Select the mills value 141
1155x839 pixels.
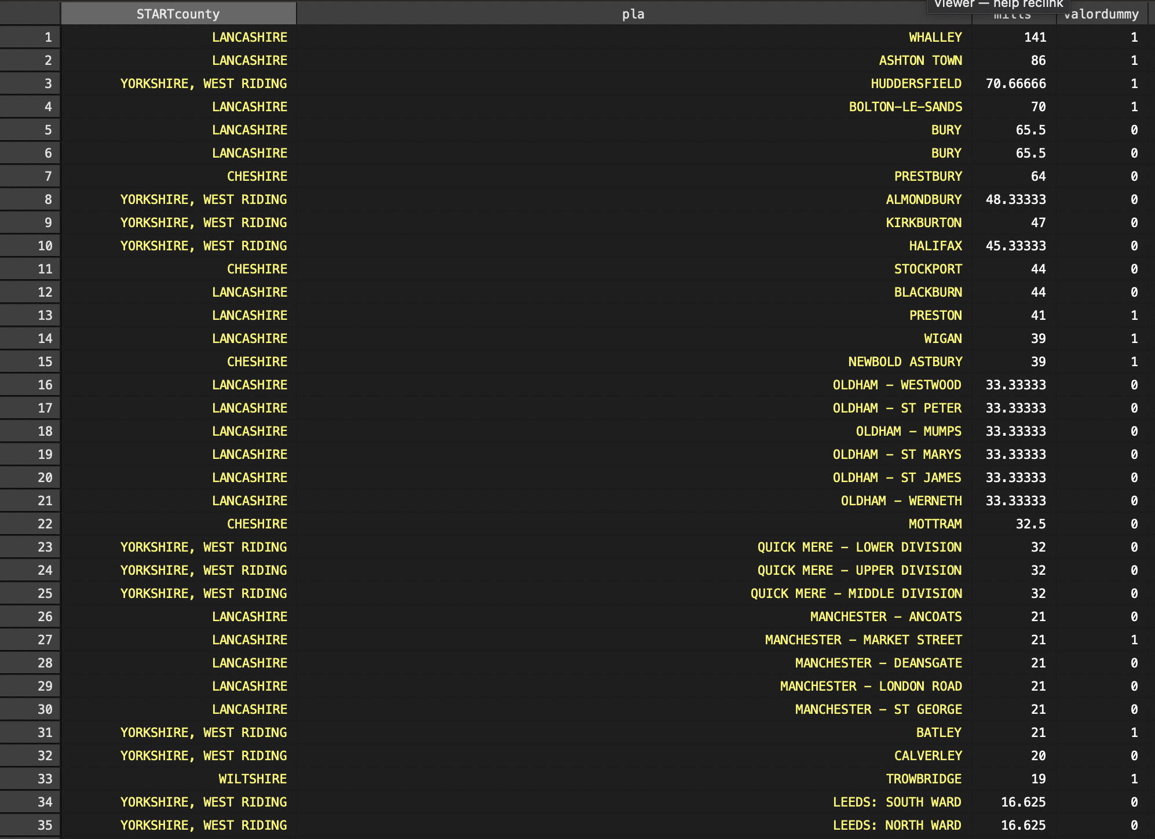(1035, 37)
